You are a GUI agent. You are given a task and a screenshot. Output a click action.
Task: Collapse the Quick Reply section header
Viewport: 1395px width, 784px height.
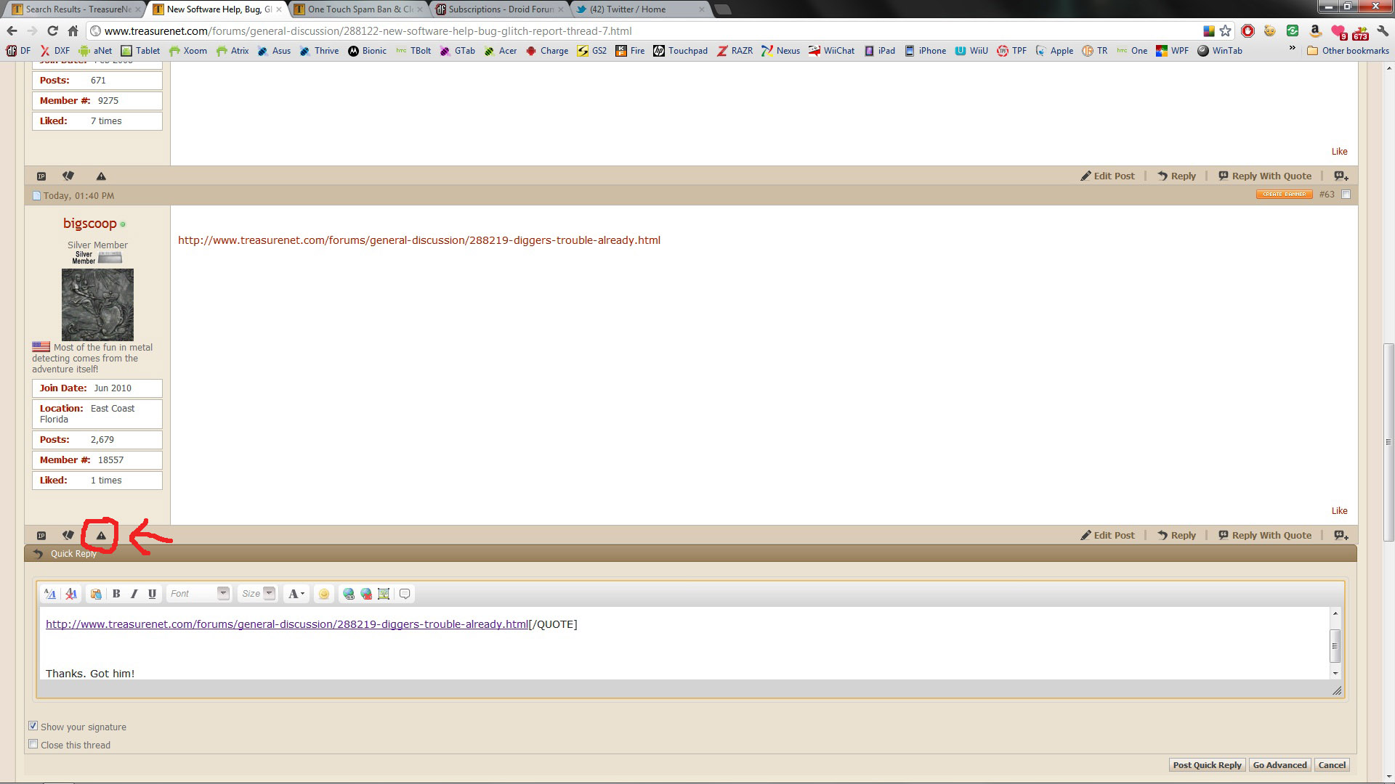pyautogui.click(x=691, y=554)
